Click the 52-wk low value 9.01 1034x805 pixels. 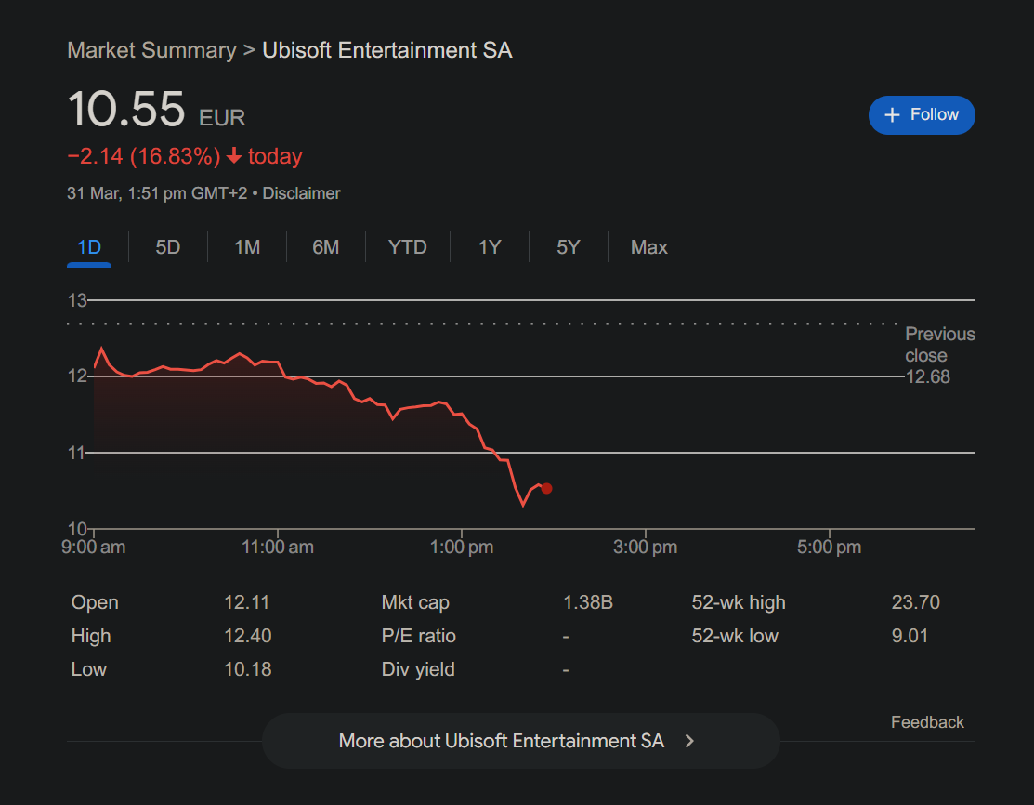[x=910, y=636]
